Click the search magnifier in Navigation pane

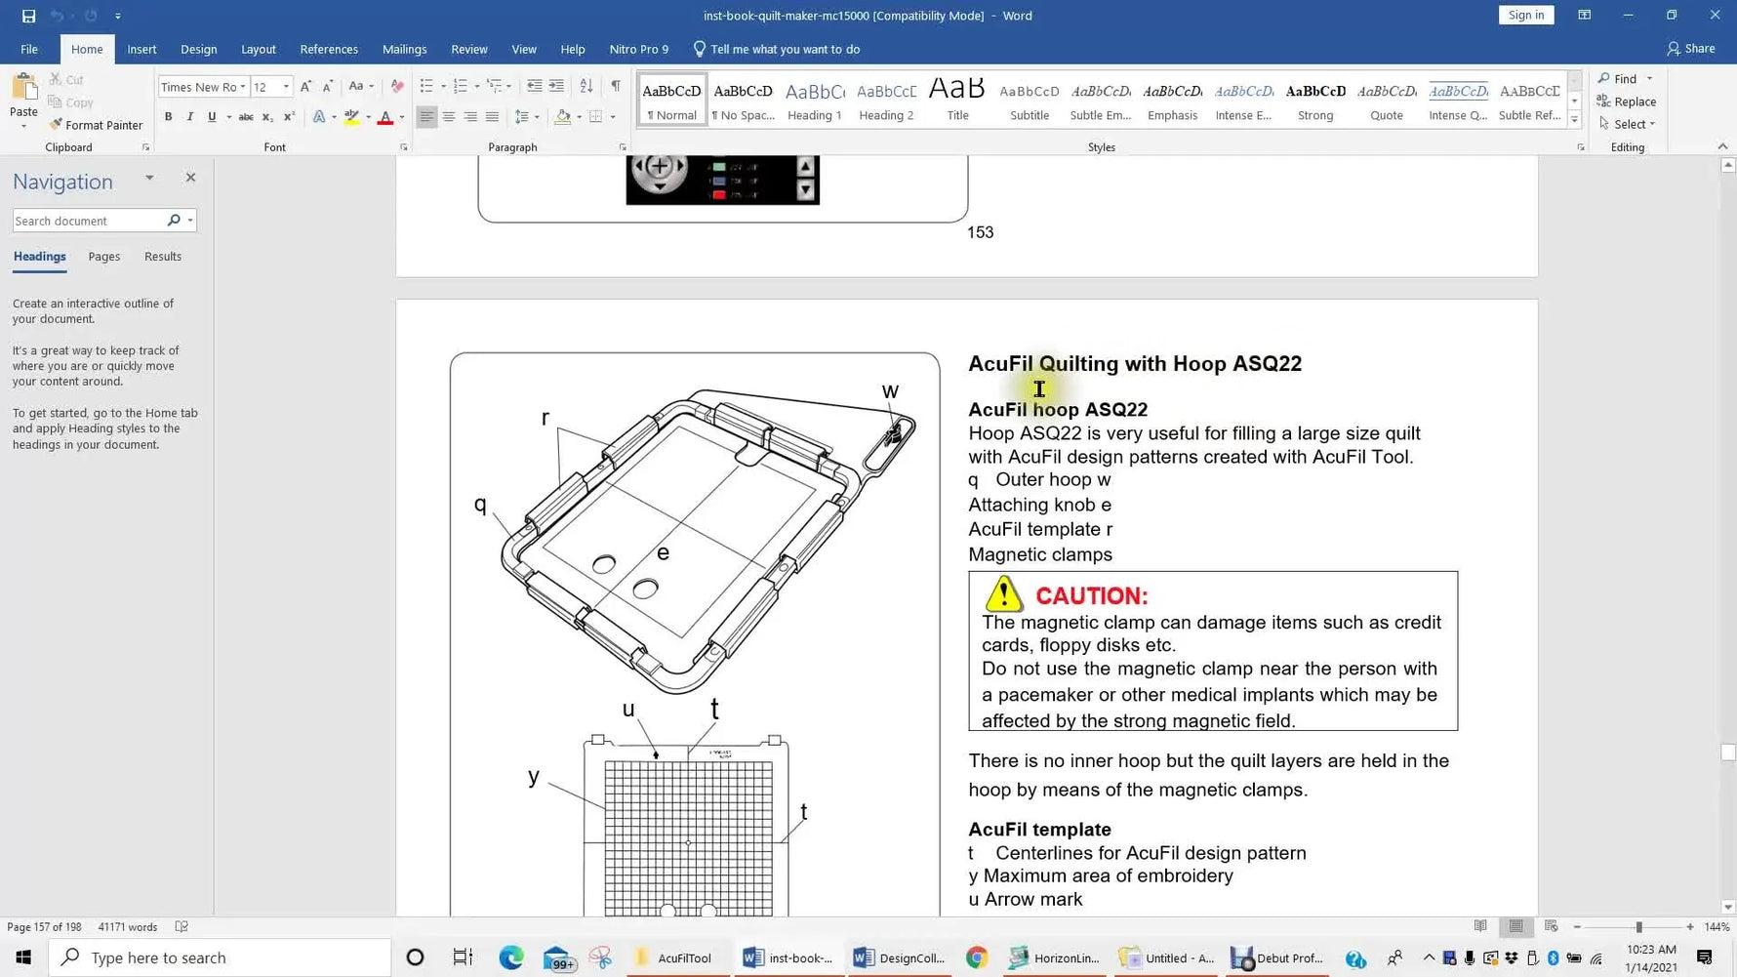174,221
